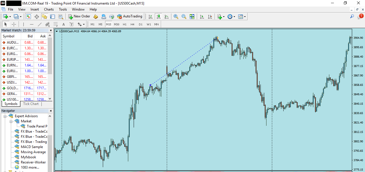
Task: Switch timeframe to MN
Action: pyautogui.click(x=157, y=24)
